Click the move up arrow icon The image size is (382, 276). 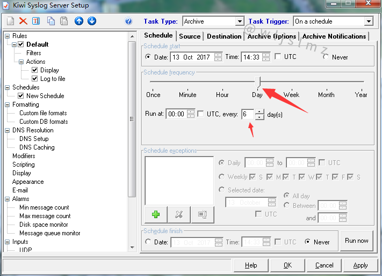[79, 21]
